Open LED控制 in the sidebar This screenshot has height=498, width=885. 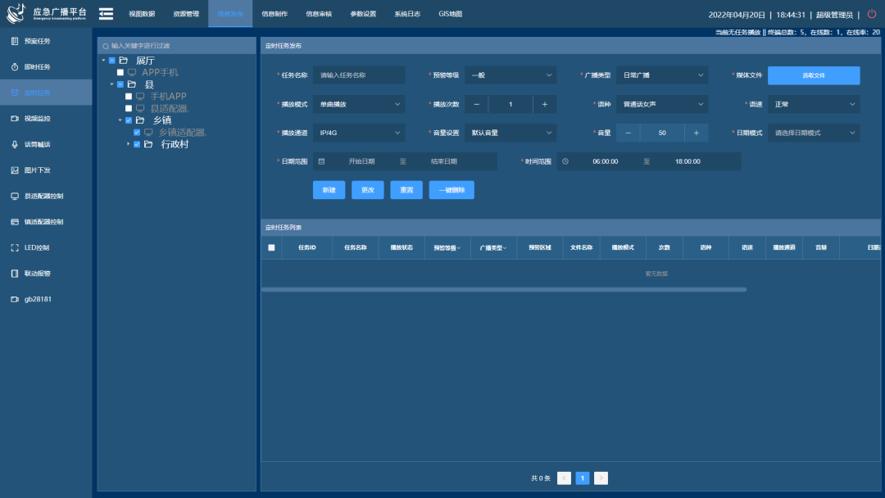click(37, 247)
